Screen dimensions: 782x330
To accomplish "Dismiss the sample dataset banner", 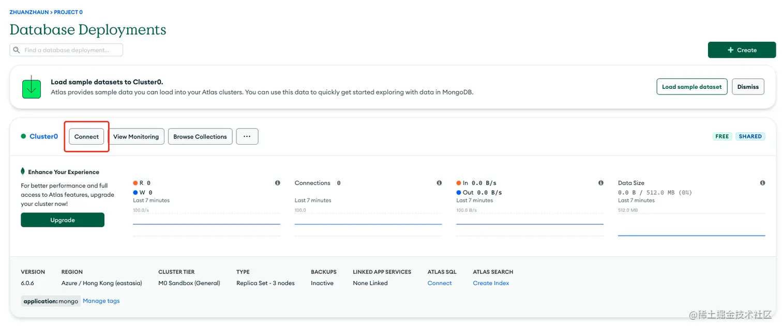I will click(x=748, y=87).
